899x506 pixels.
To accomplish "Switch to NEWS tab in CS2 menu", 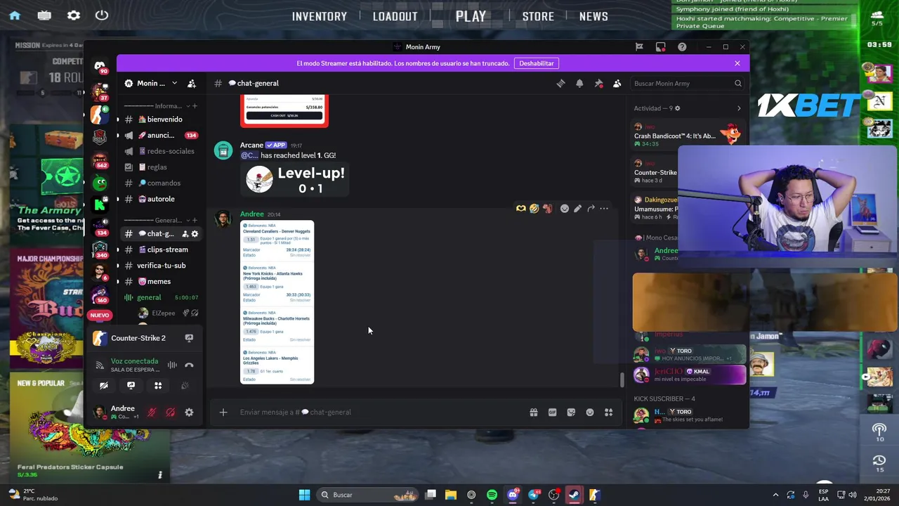I will click(x=593, y=16).
